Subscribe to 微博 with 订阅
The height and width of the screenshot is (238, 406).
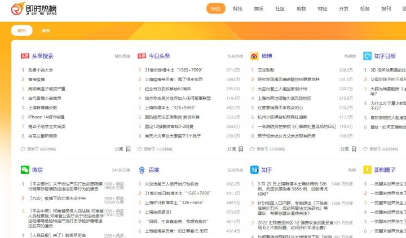[345, 149]
